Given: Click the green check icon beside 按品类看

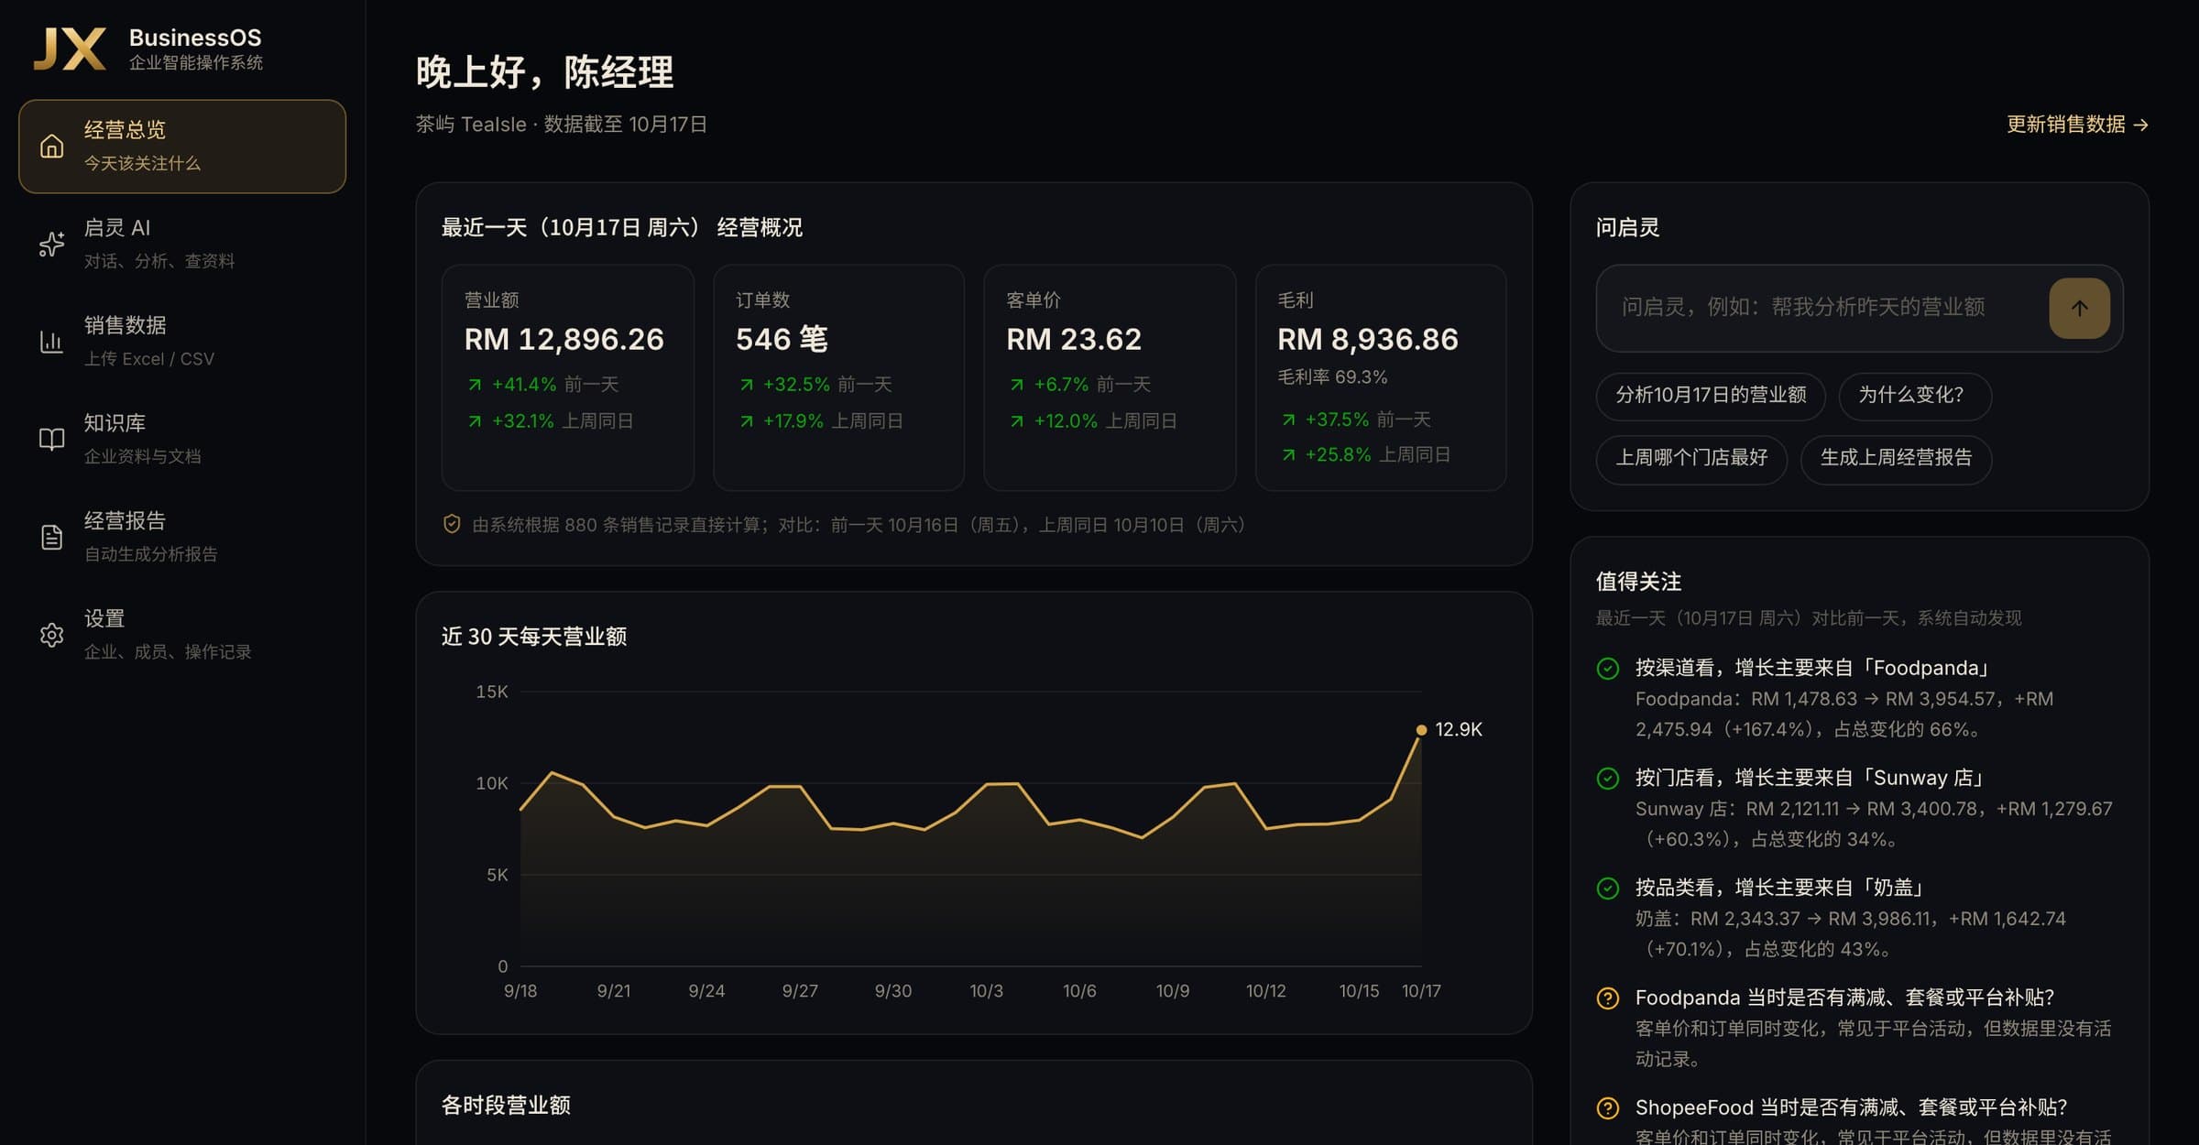Looking at the screenshot, I should pyautogui.click(x=1608, y=888).
